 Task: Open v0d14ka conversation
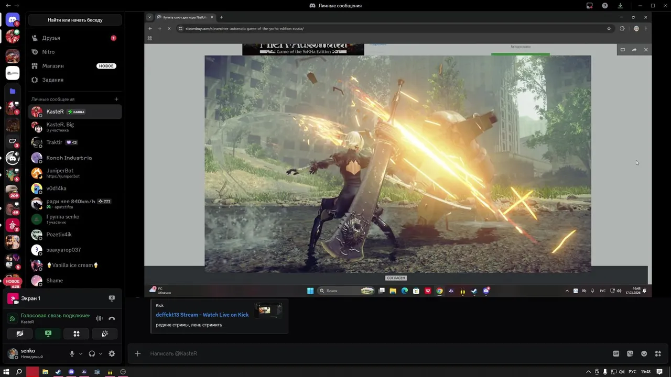(75, 188)
